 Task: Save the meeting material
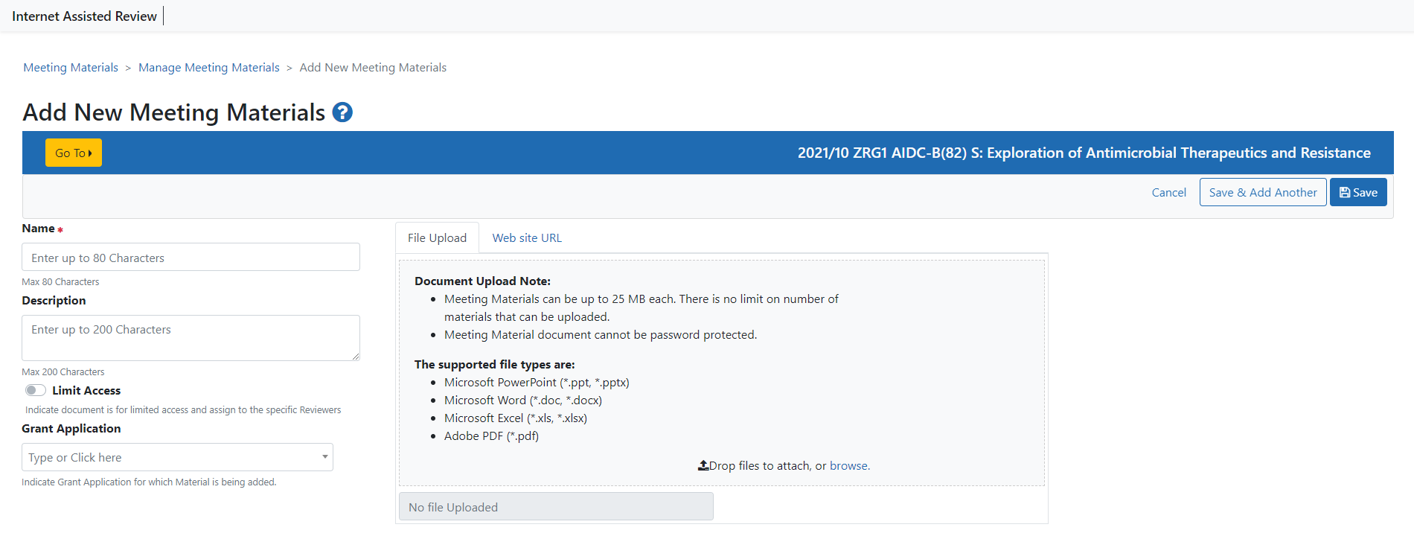point(1358,192)
